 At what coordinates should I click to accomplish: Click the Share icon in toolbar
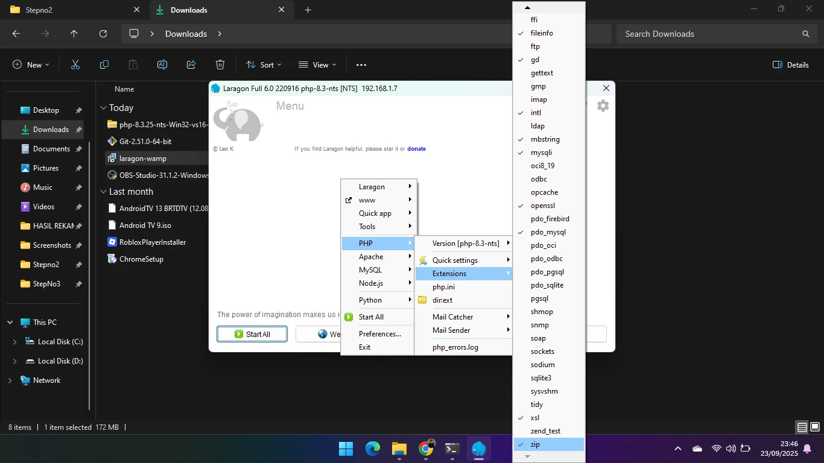191,65
